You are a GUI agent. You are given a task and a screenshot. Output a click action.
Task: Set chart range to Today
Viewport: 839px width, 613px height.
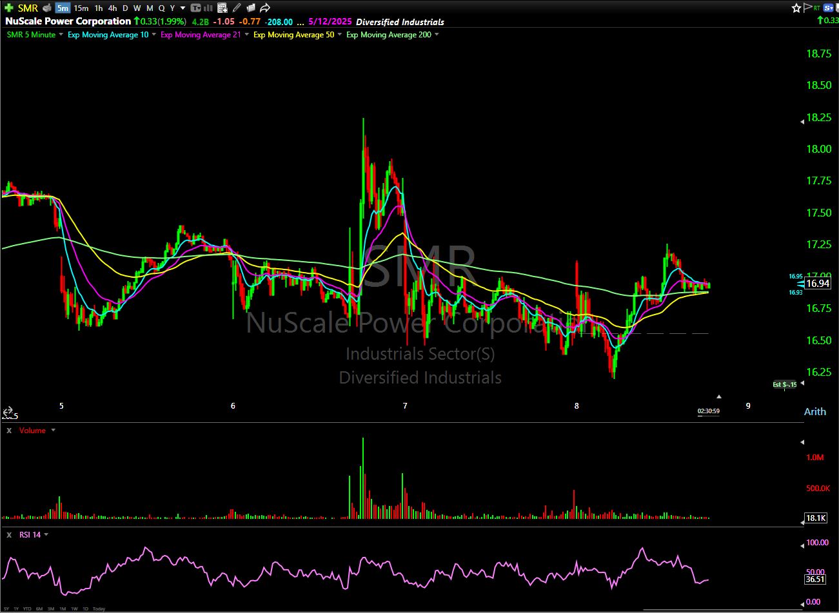tap(99, 608)
